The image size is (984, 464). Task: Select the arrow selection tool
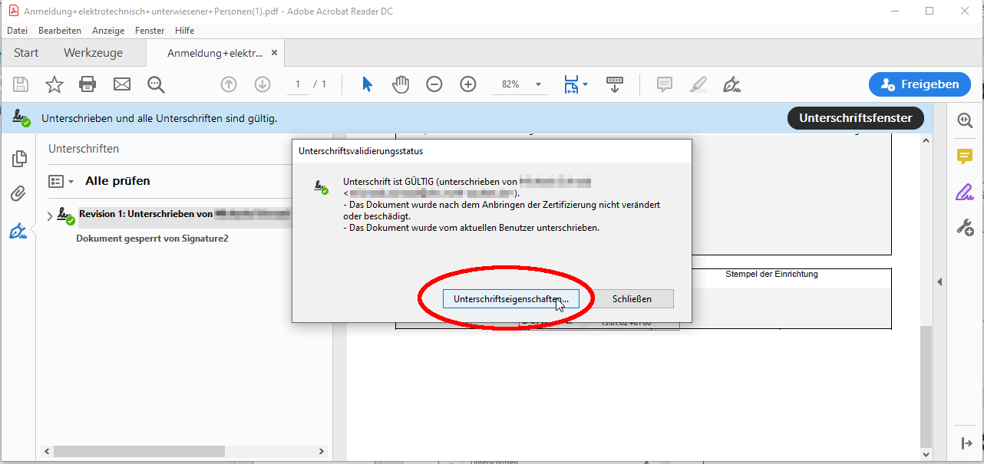pos(367,84)
